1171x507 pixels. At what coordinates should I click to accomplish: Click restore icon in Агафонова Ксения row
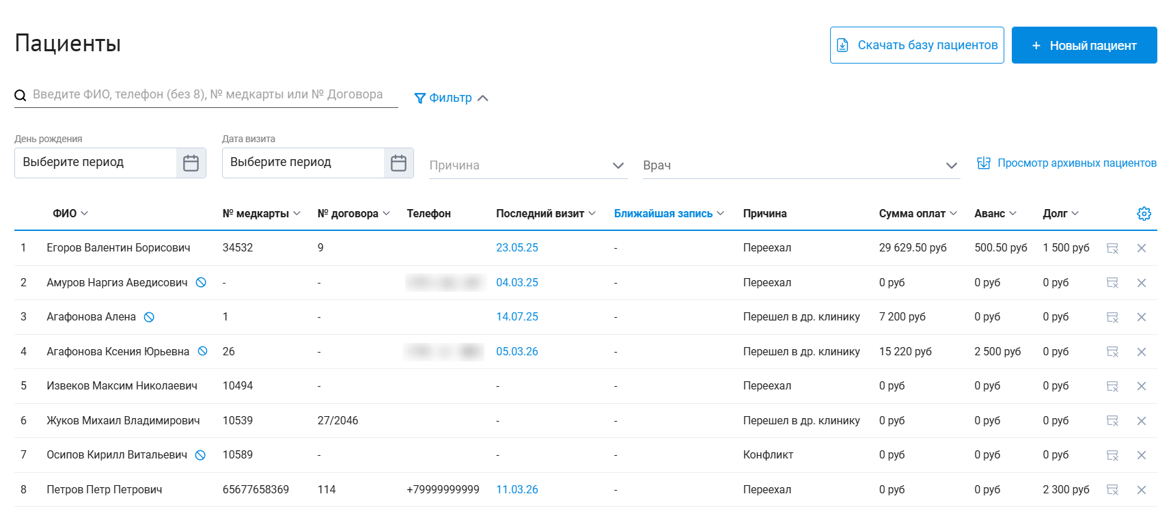tap(1112, 352)
